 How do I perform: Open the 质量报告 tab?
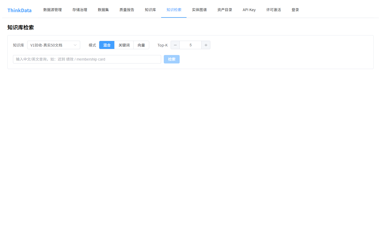(x=127, y=10)
